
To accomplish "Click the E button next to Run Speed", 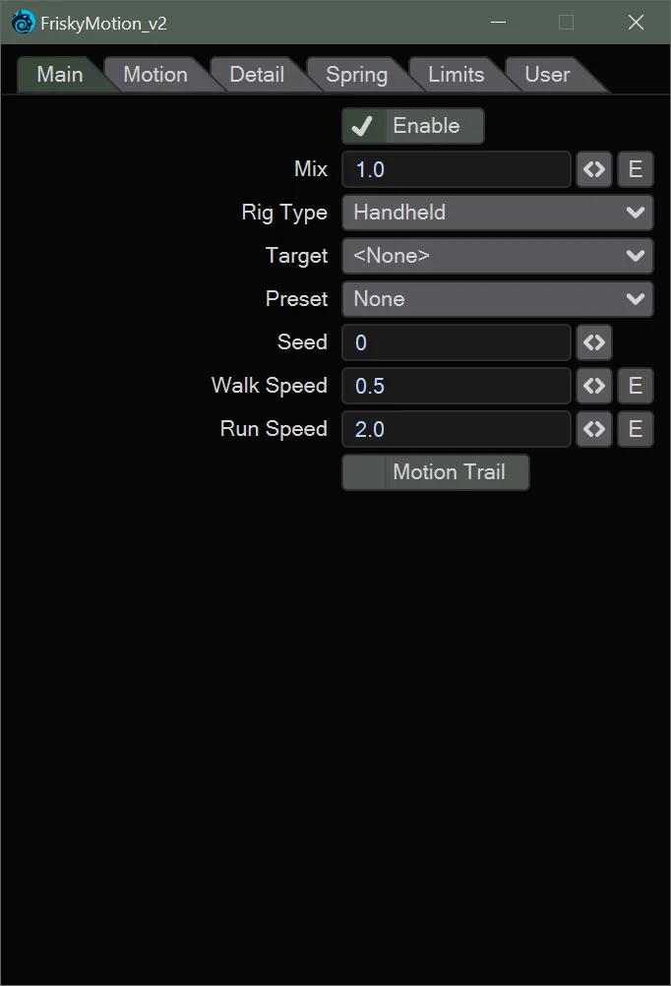I will pyautogui.click(x=635, y=429).
